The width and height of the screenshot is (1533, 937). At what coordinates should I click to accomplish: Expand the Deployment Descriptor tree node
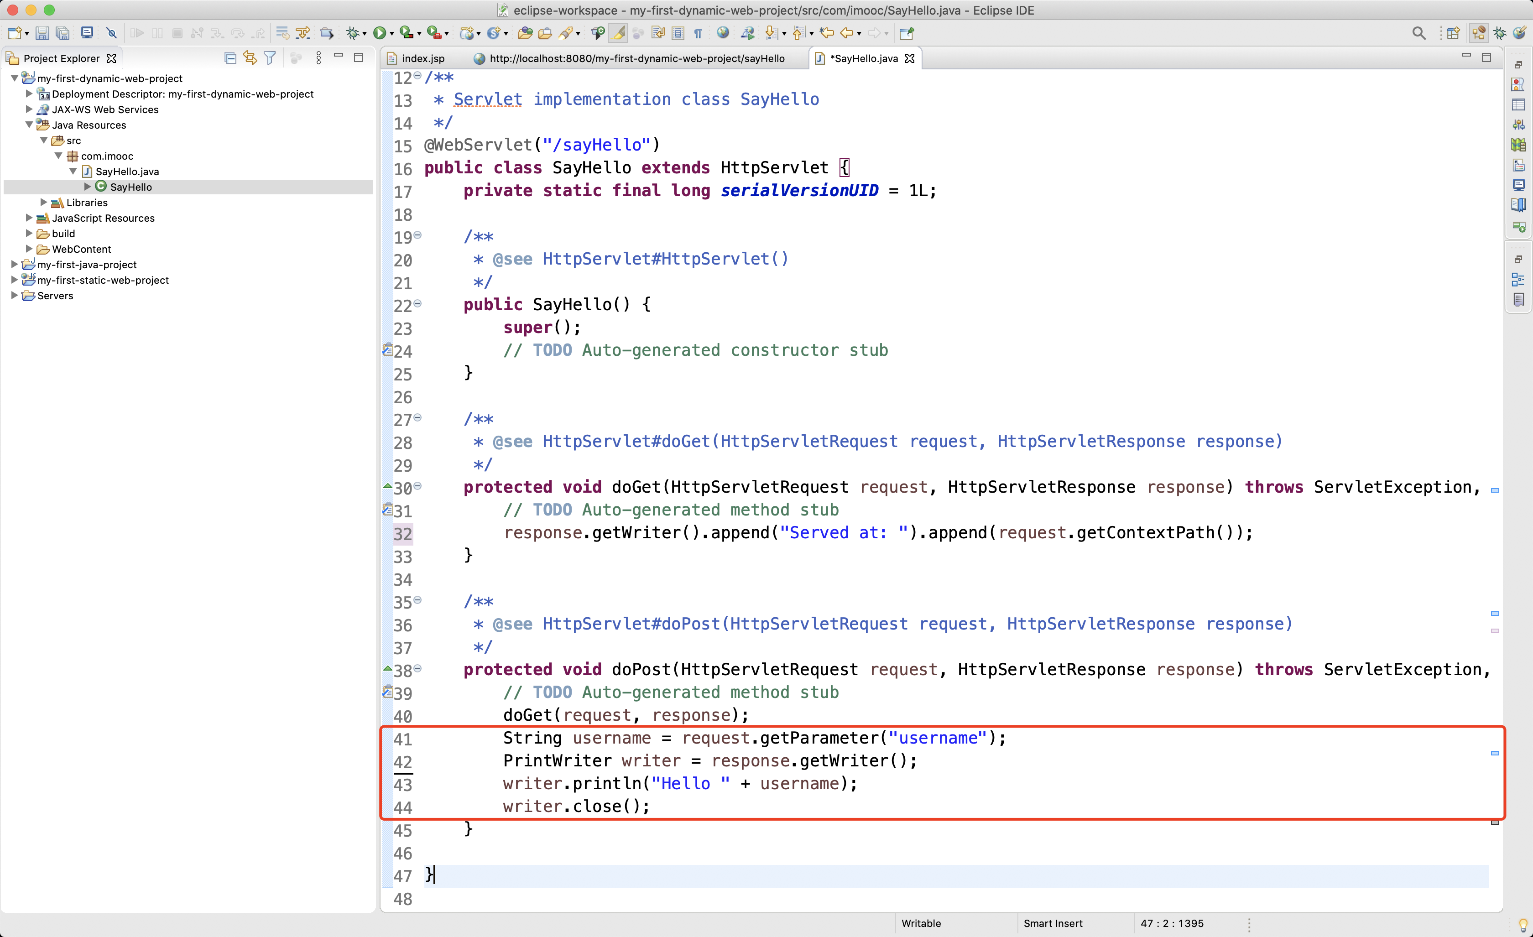[29, 94]
